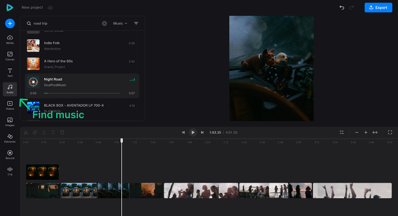Zoom in the timeline

click(366, 133)
